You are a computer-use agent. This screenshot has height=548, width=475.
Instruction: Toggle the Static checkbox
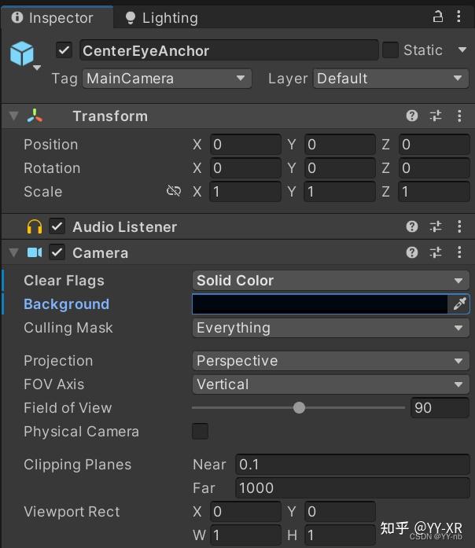[390, 50]
